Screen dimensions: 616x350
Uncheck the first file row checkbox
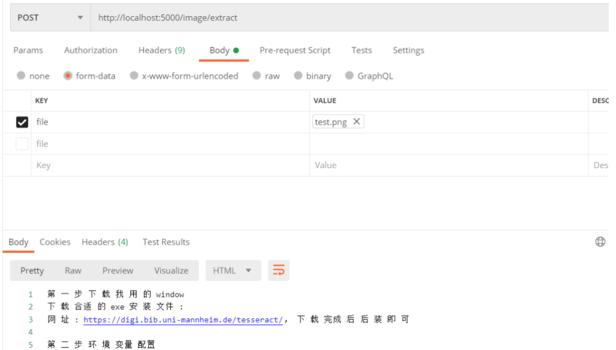tap(22, 122)
